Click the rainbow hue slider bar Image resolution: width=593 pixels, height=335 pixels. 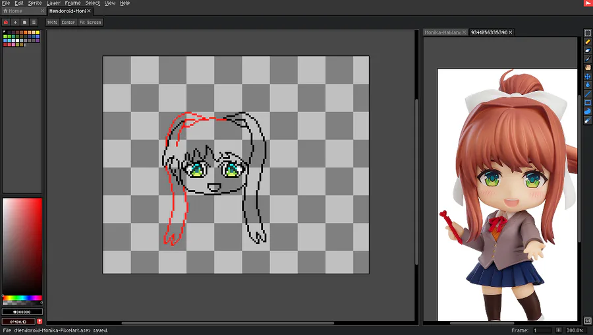pos(22,298)
